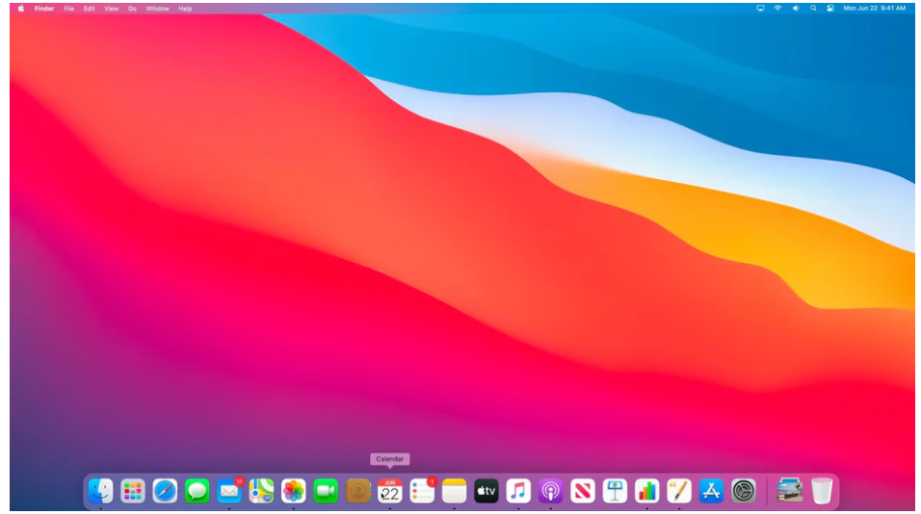The height and width of the screenshot is (514, 921).
Task: Open the Go menu
Action: 132,9
